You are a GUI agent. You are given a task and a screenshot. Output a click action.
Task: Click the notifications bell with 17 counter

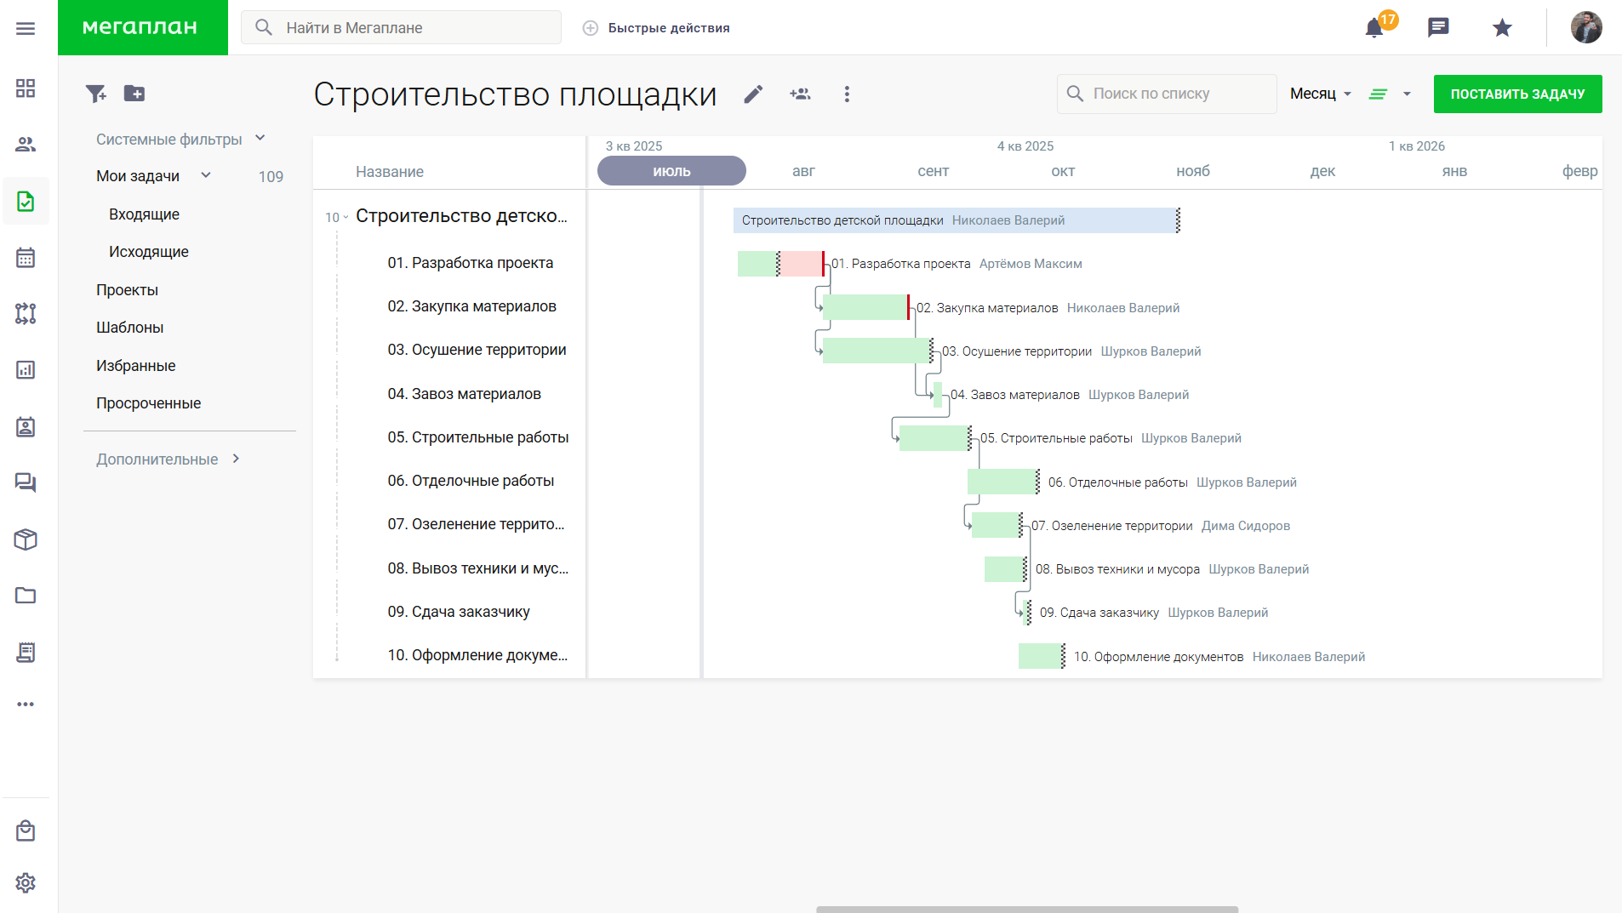coord(1373,27)
